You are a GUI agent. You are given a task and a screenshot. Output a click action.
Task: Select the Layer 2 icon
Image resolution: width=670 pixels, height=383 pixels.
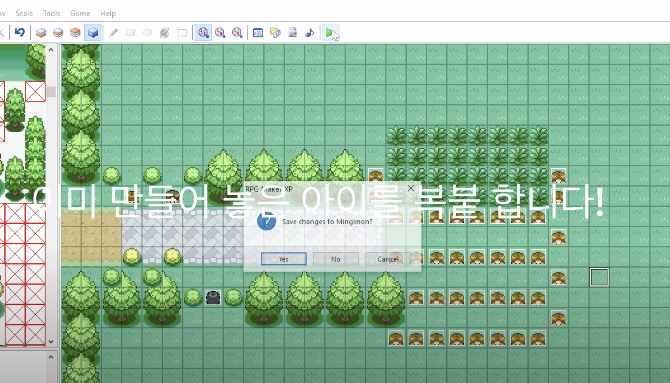[58, 32]
